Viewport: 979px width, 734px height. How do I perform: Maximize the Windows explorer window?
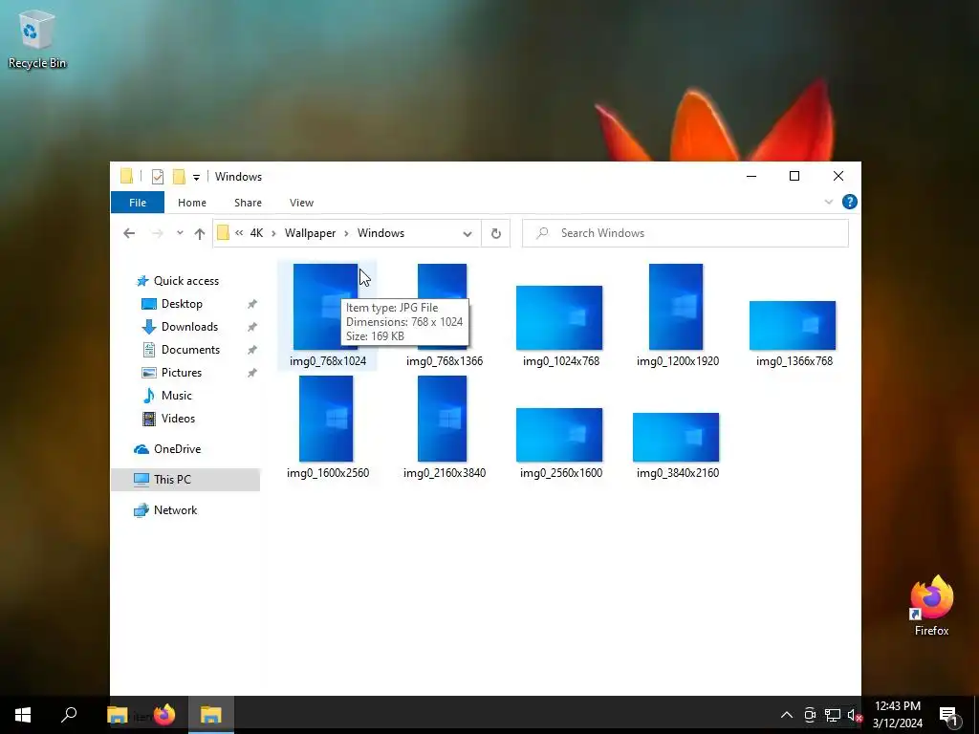tap(794, 177)
